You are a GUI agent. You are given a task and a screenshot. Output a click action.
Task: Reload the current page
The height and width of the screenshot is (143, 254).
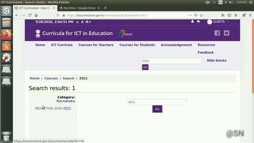coord(30,15)
